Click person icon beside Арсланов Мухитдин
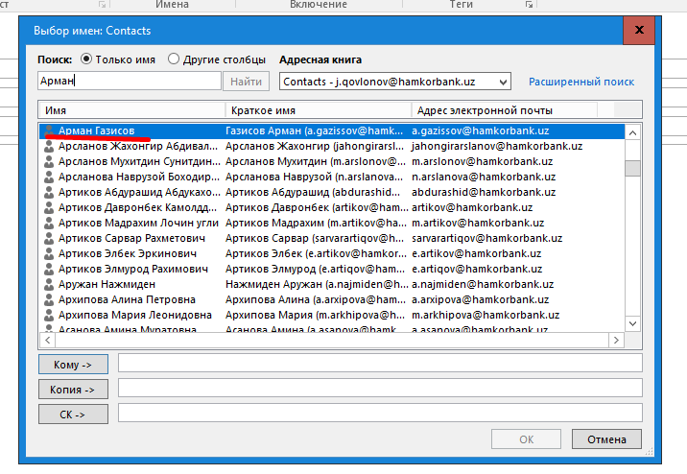The width and height of the screenshot is (687, 474). click(x=49, y=161)
